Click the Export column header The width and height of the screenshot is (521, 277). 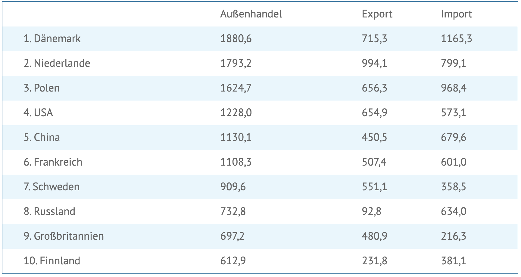pos(377,14)
